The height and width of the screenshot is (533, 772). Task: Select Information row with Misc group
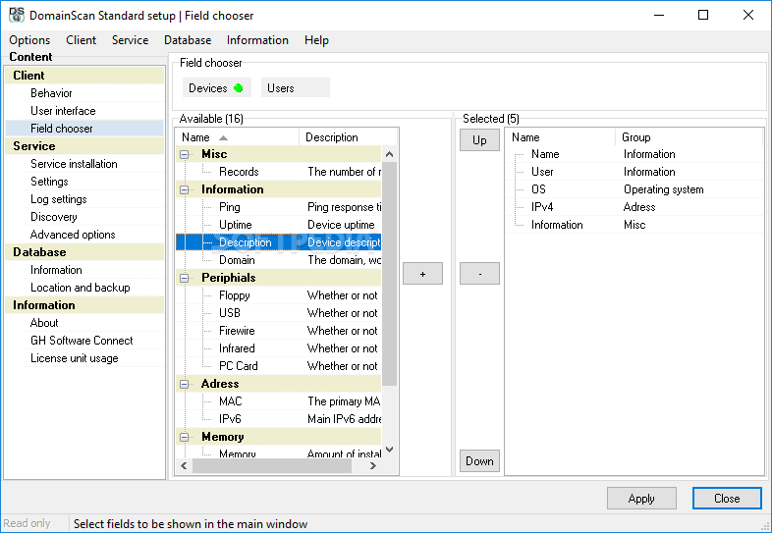click(x=635, y=225)
